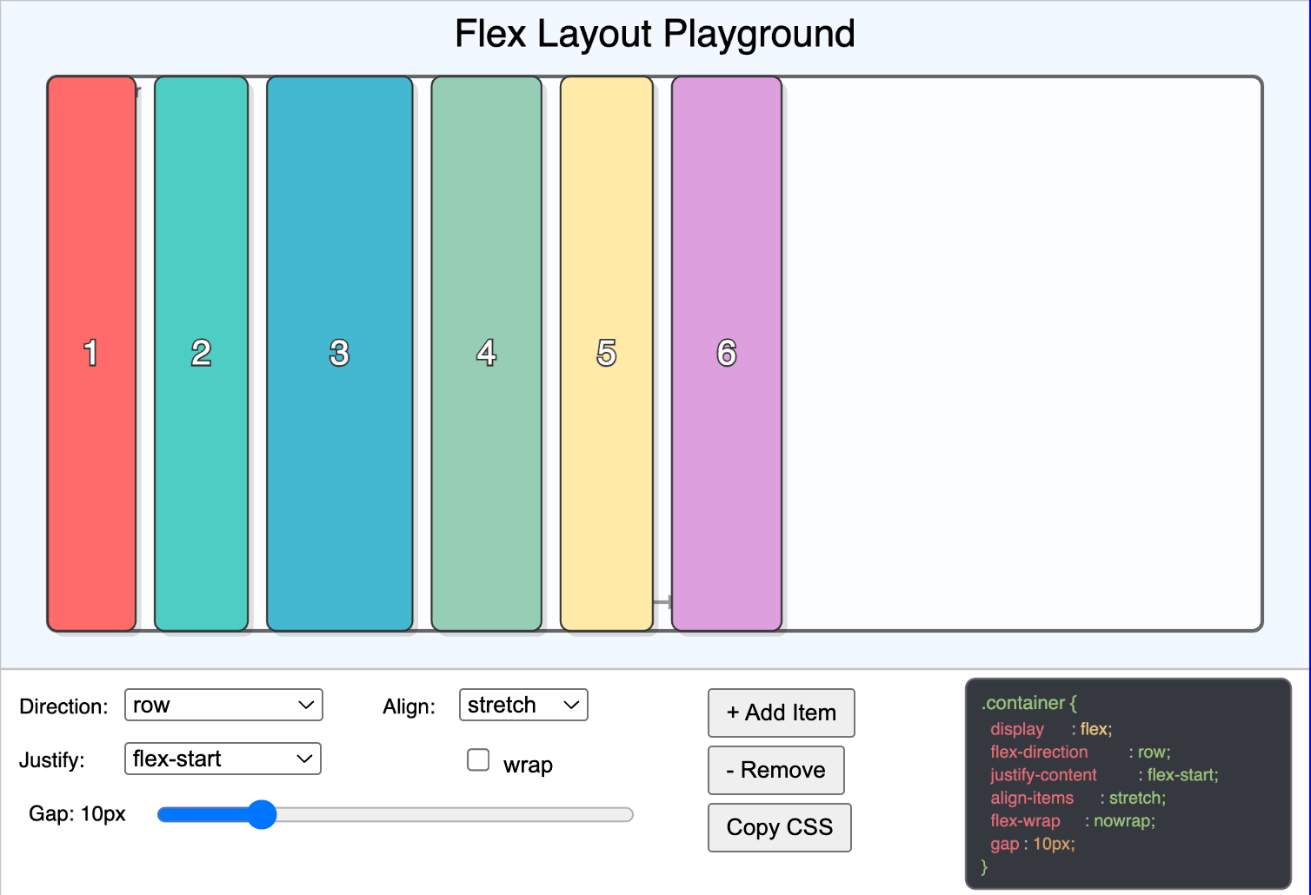This screenshot has height=895, width=1311.
Task: Click the - Remove button
Action: (x=775, y=770)
